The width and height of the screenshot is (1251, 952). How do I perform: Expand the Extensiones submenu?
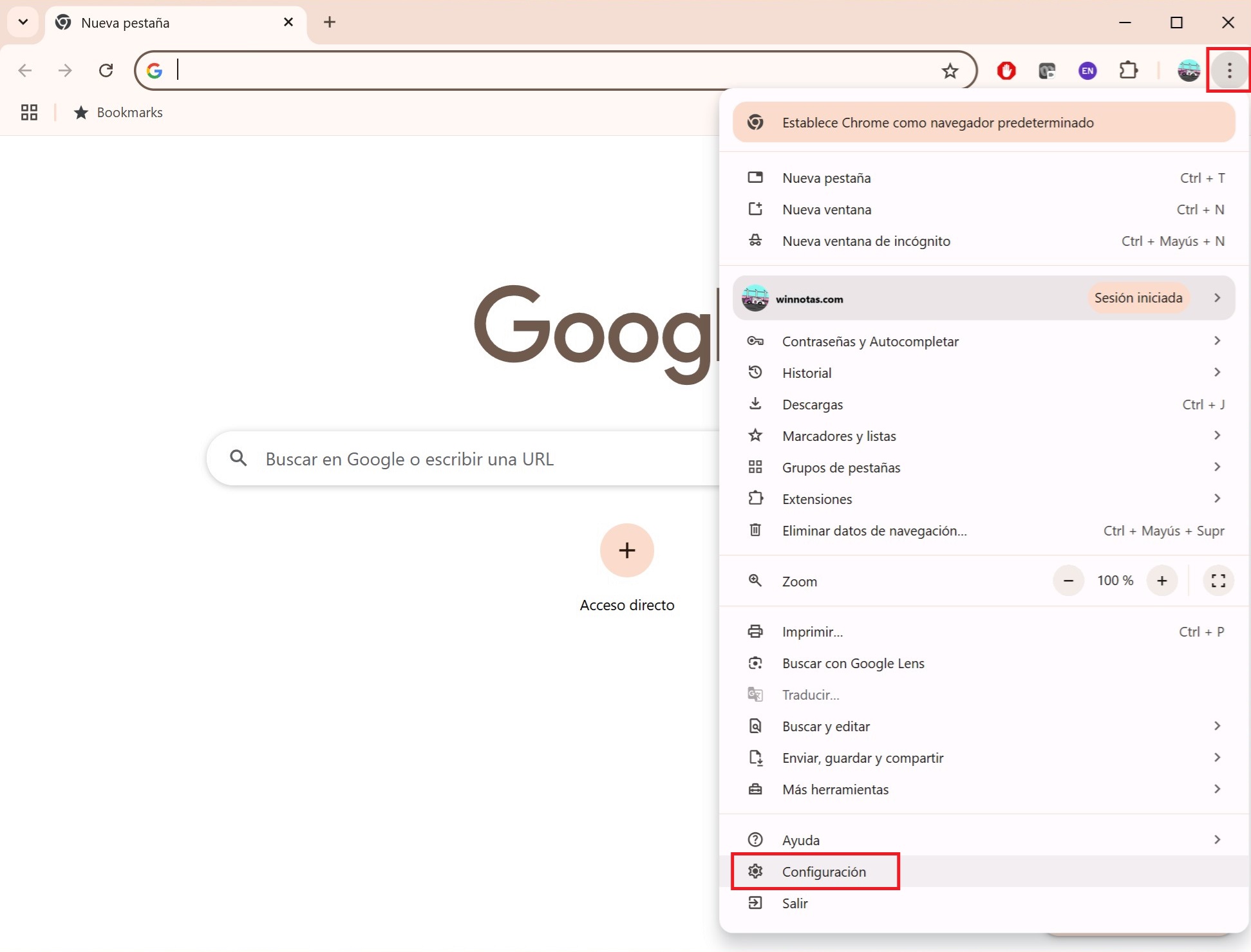(x=984, y=499)
